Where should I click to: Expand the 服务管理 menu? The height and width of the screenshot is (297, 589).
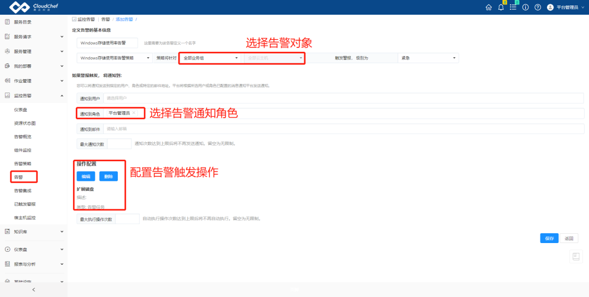point(62,51)
